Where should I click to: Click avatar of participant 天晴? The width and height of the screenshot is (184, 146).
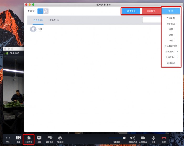(33, 29)
